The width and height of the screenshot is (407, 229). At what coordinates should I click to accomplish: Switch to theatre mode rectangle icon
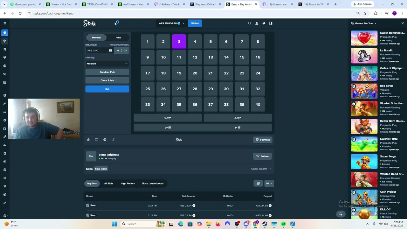tap(97, 140)
